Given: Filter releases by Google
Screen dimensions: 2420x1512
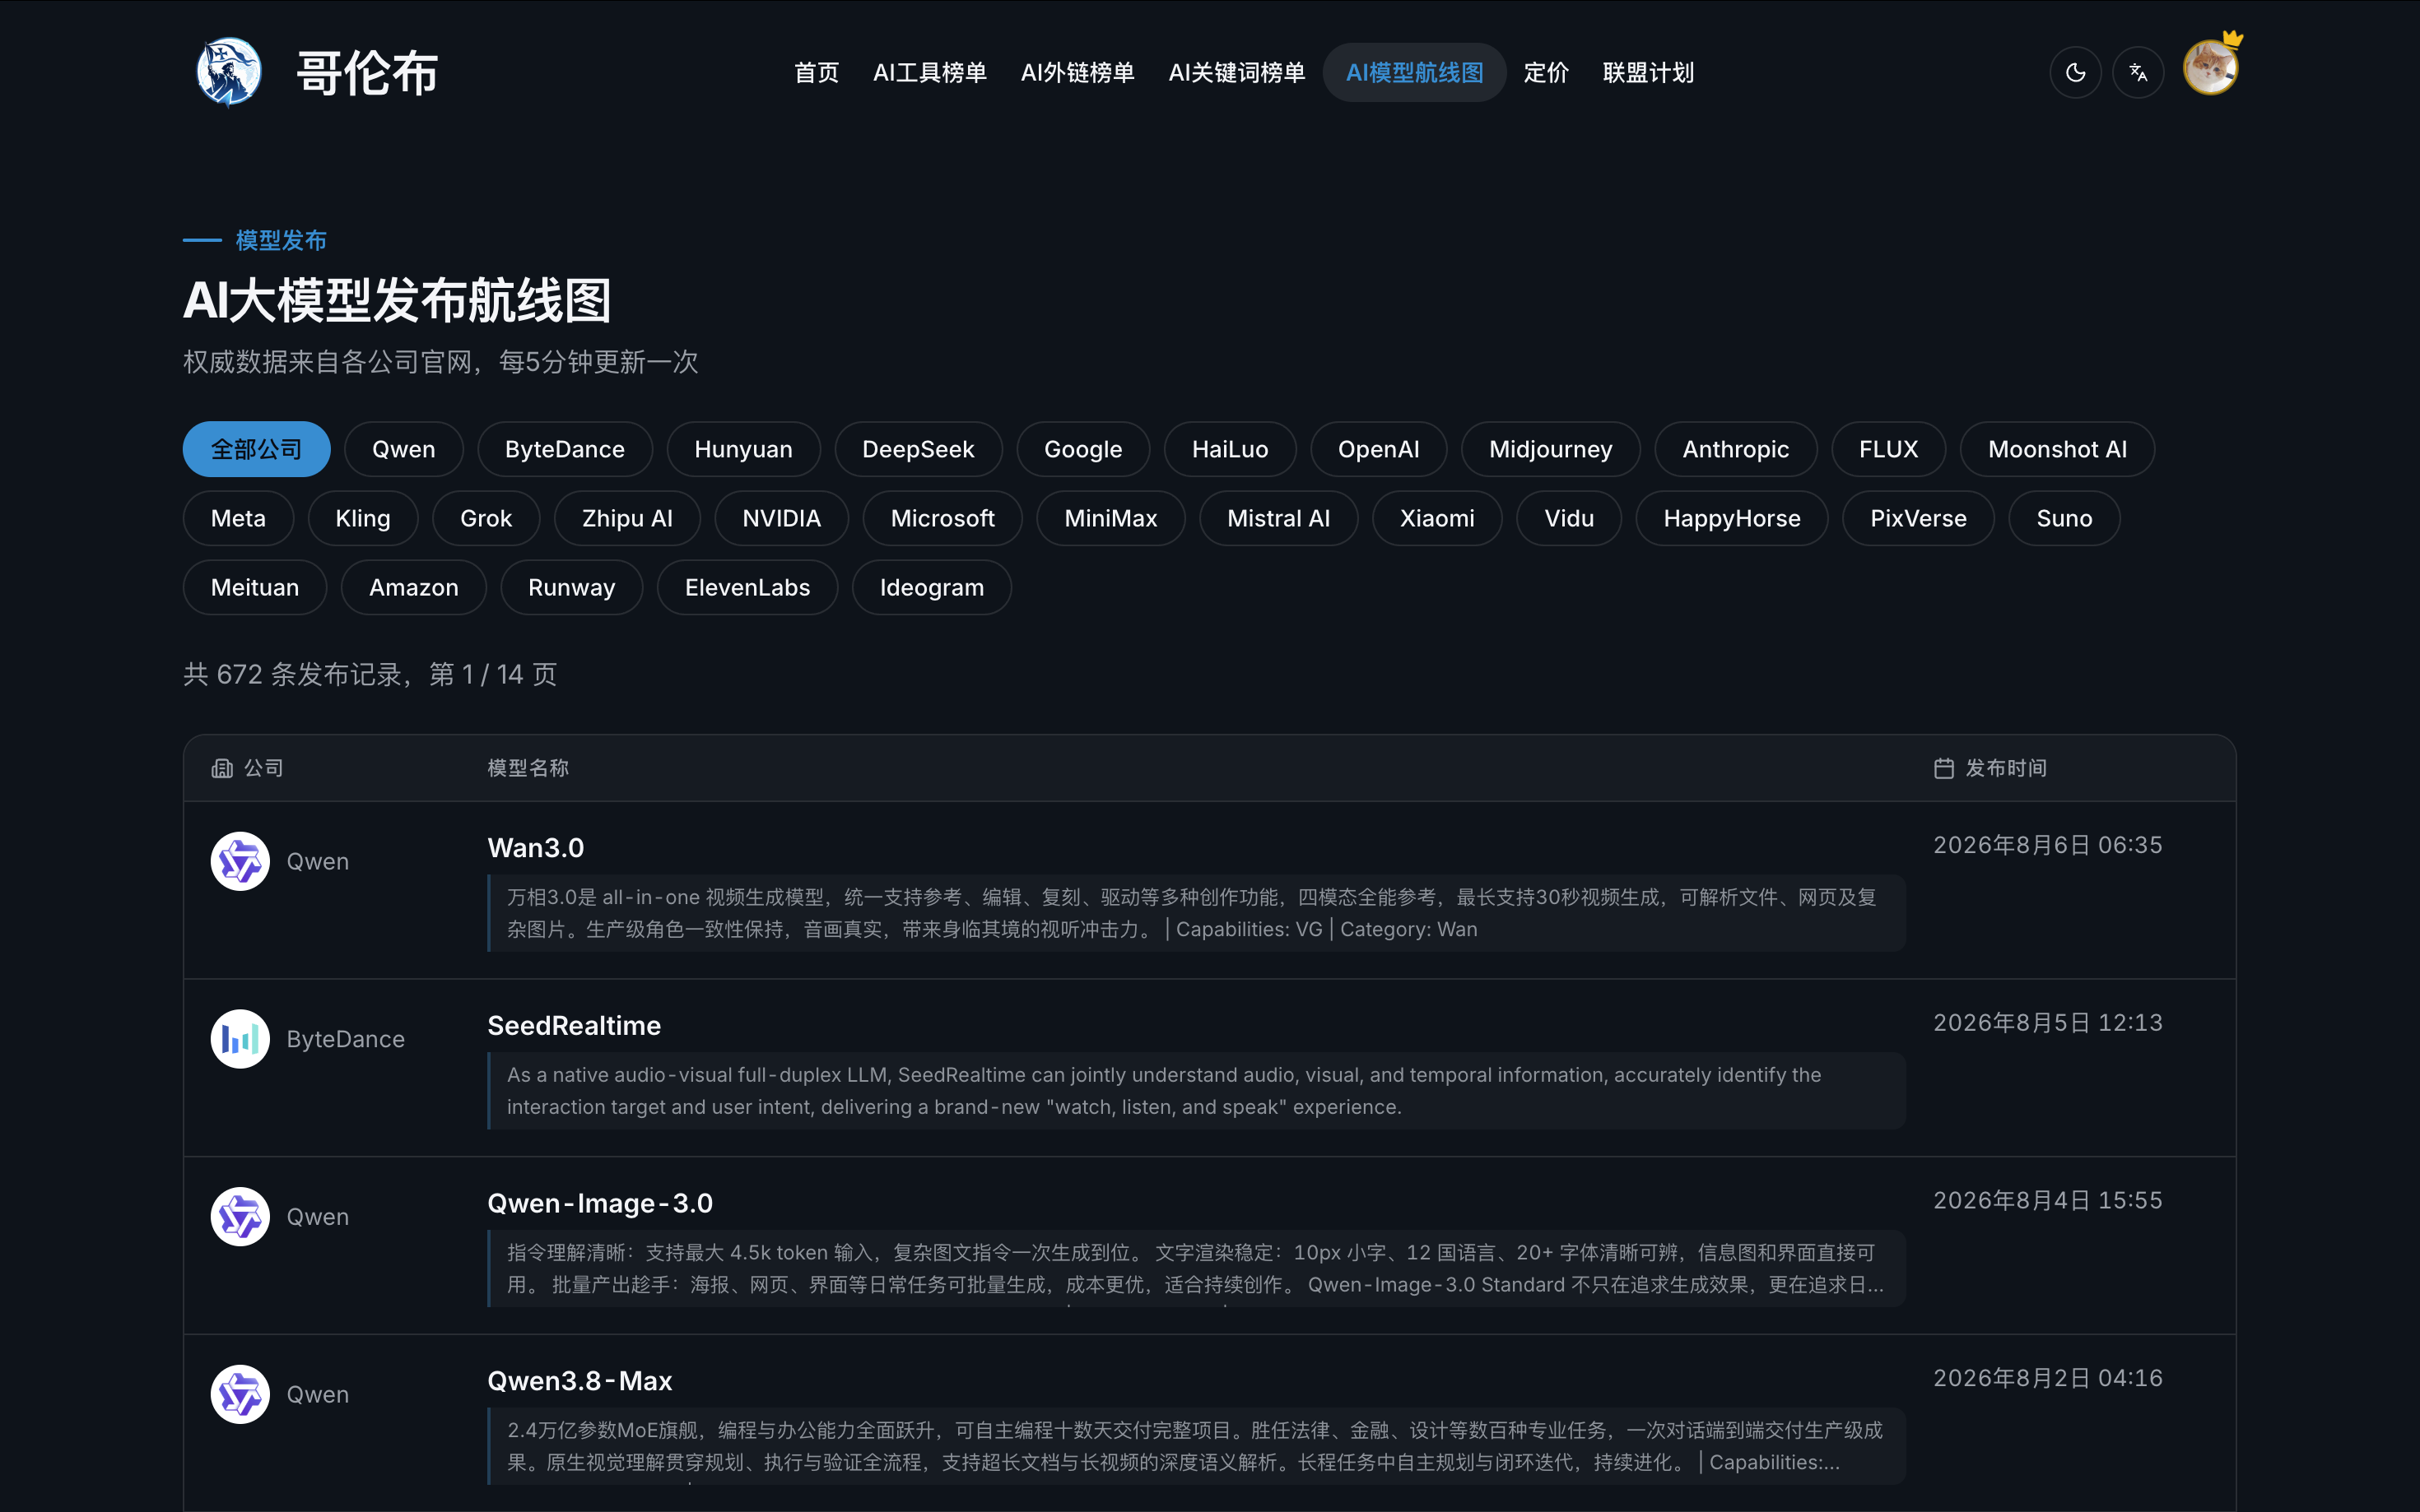Looking at the screenshot, I should click(x=1083, y=449).
